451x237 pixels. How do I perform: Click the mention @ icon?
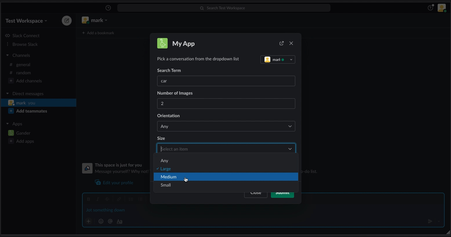click(x=110, y=221)
